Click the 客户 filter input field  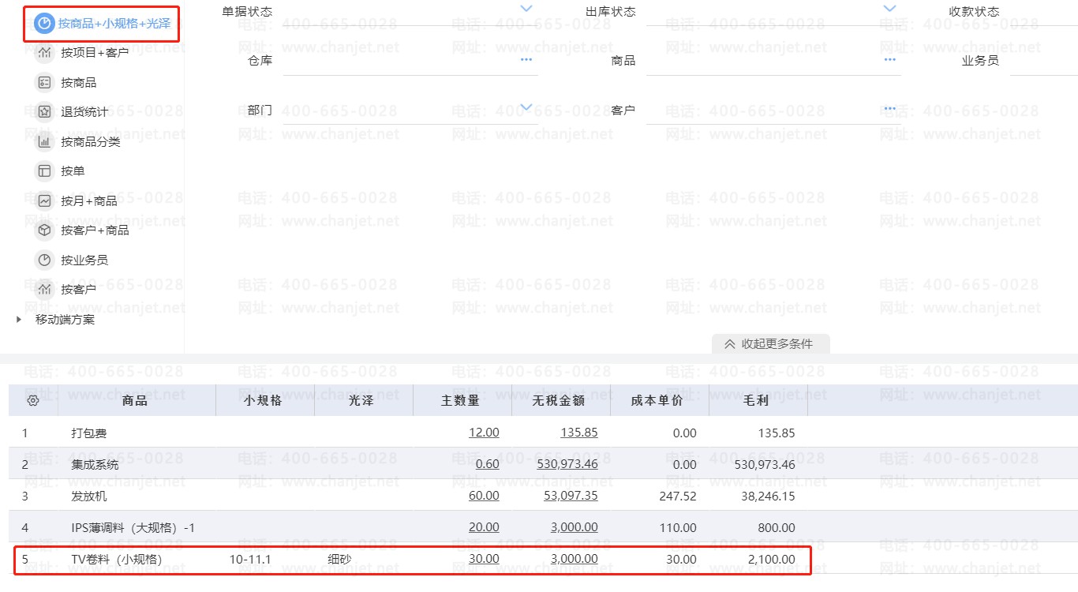coord(773,109)
